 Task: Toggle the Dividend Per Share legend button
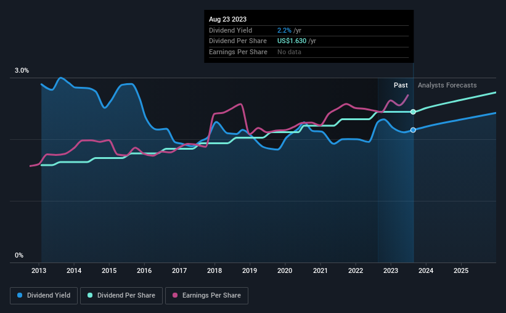(x=121, y=296)
